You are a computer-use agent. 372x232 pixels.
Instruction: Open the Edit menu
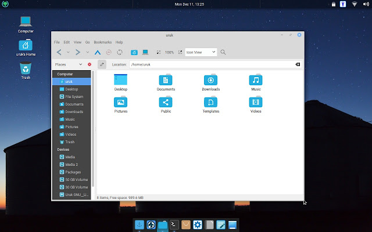coord(67,42)
